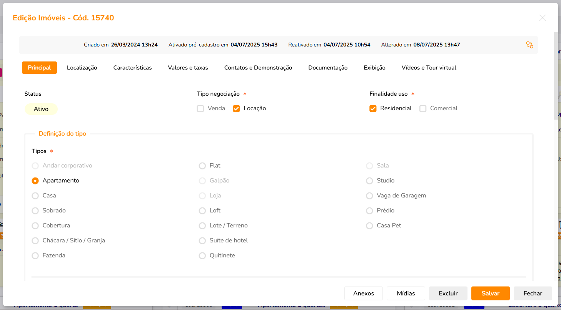Close the Edição Imóveis dialog with X

542,18
